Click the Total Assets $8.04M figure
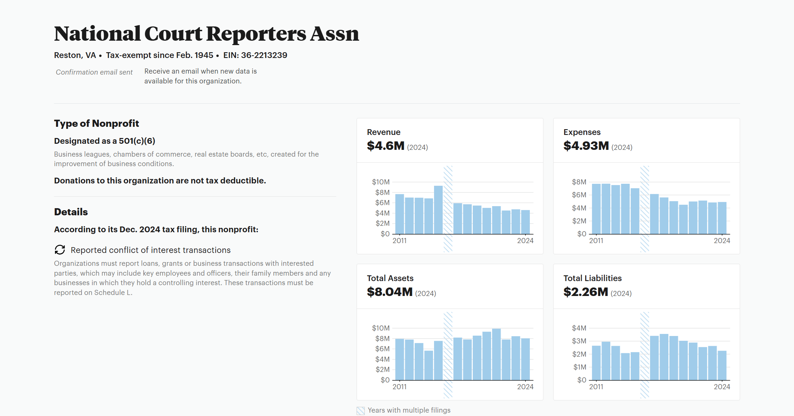The height and width of the screenshot is (416, 794). (x=390, y=292)
